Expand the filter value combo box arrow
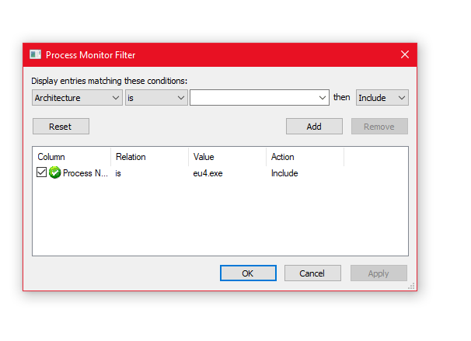Viewport: 471px width, 341px height. (323, 98)
